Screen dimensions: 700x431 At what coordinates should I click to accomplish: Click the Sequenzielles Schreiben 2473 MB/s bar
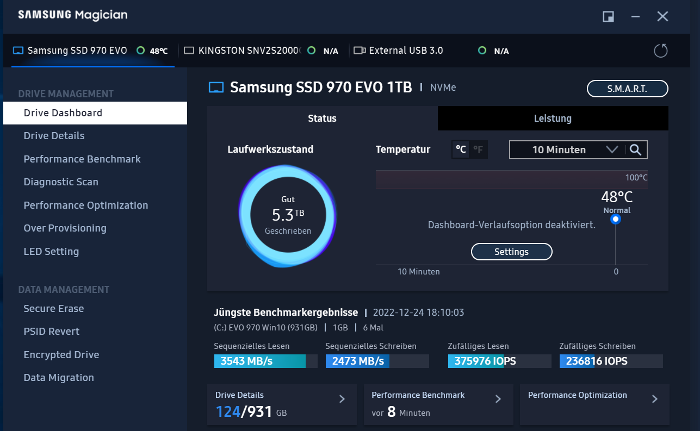tap(377, 361)
